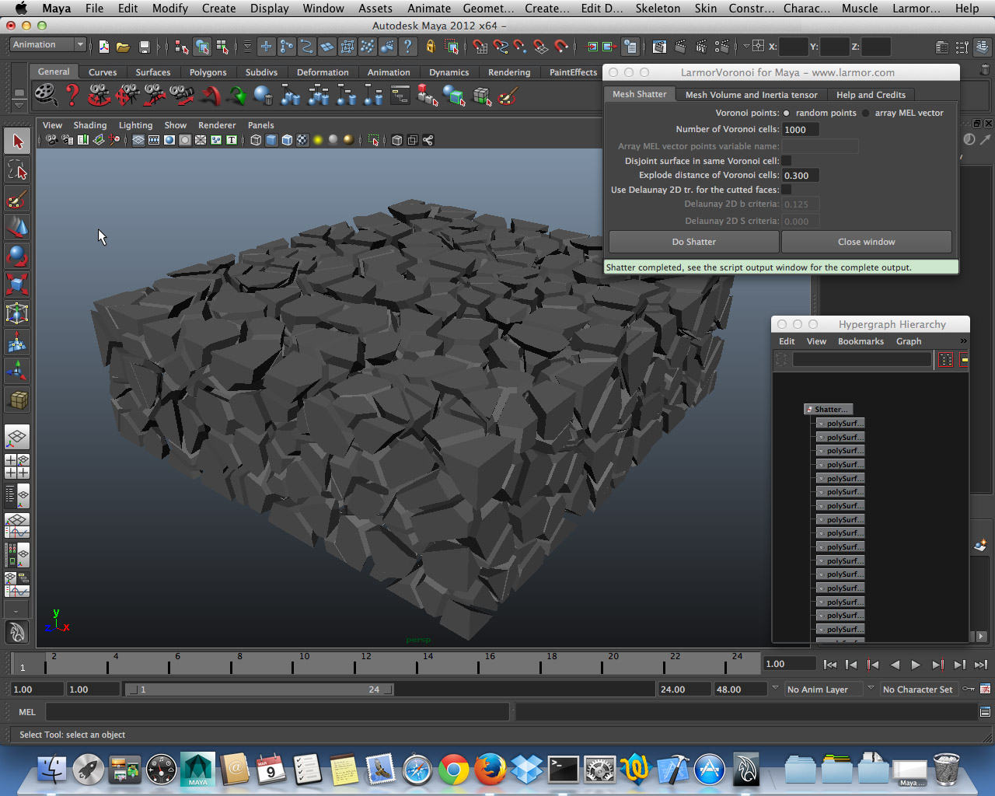The width and height of the screenshot is (995, 796).
Task: Toggle textured display checker icon
Action: coord(302,140)
